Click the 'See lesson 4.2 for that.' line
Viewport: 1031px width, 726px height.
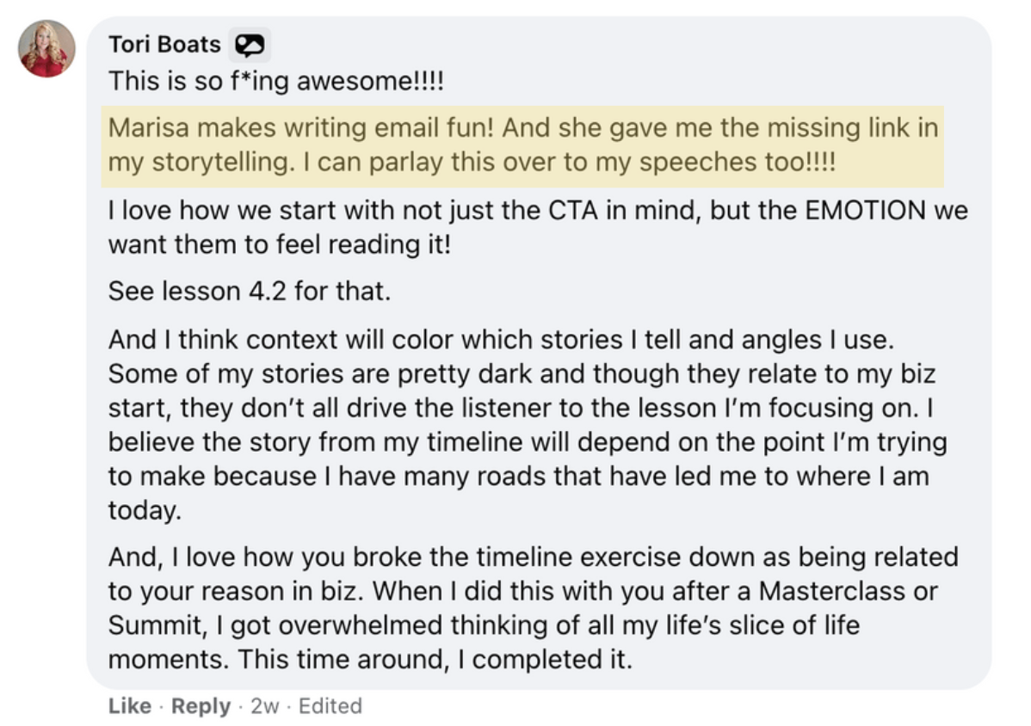pos(250,291)
